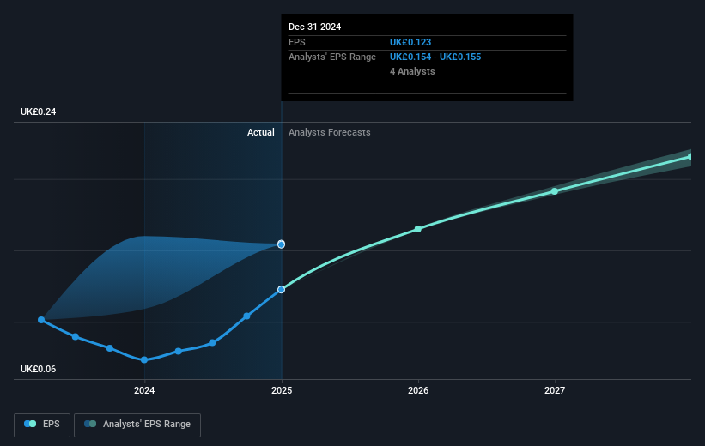Click the 2025 axis label

[282, 390]
